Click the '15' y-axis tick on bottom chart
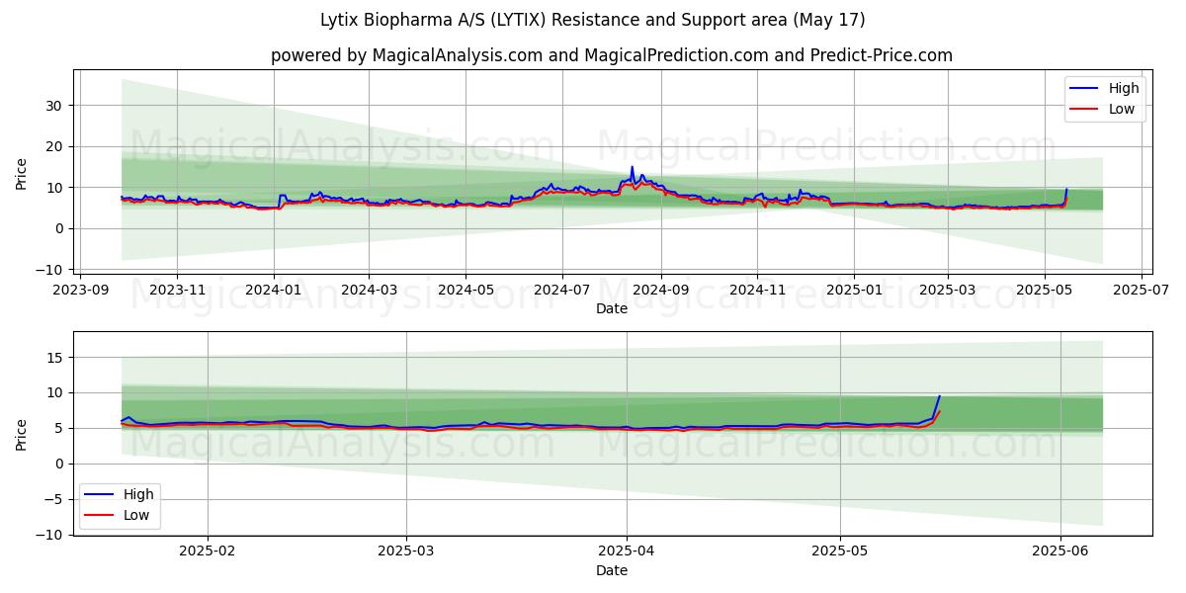Screen dimensions: 1186x593 pos(57,358)
